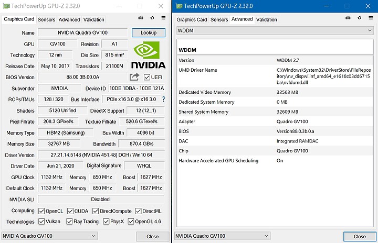Click the refresh icon in right GPU-Z window
Screen dimensions: 378x243
pyautogui.click(x=360, y=18)
